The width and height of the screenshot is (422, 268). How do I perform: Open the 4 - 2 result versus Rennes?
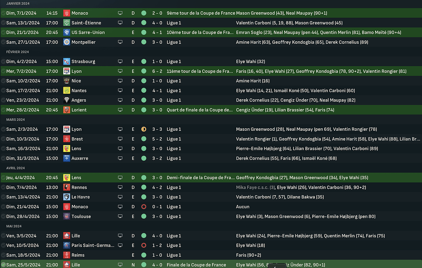click(157, 187)
